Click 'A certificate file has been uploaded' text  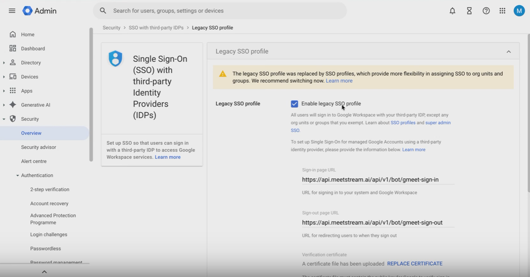click(343, 264)
